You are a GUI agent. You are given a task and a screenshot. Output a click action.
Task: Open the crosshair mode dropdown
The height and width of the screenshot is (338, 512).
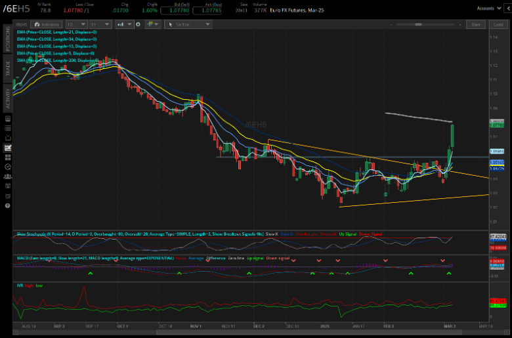(153, 24)
